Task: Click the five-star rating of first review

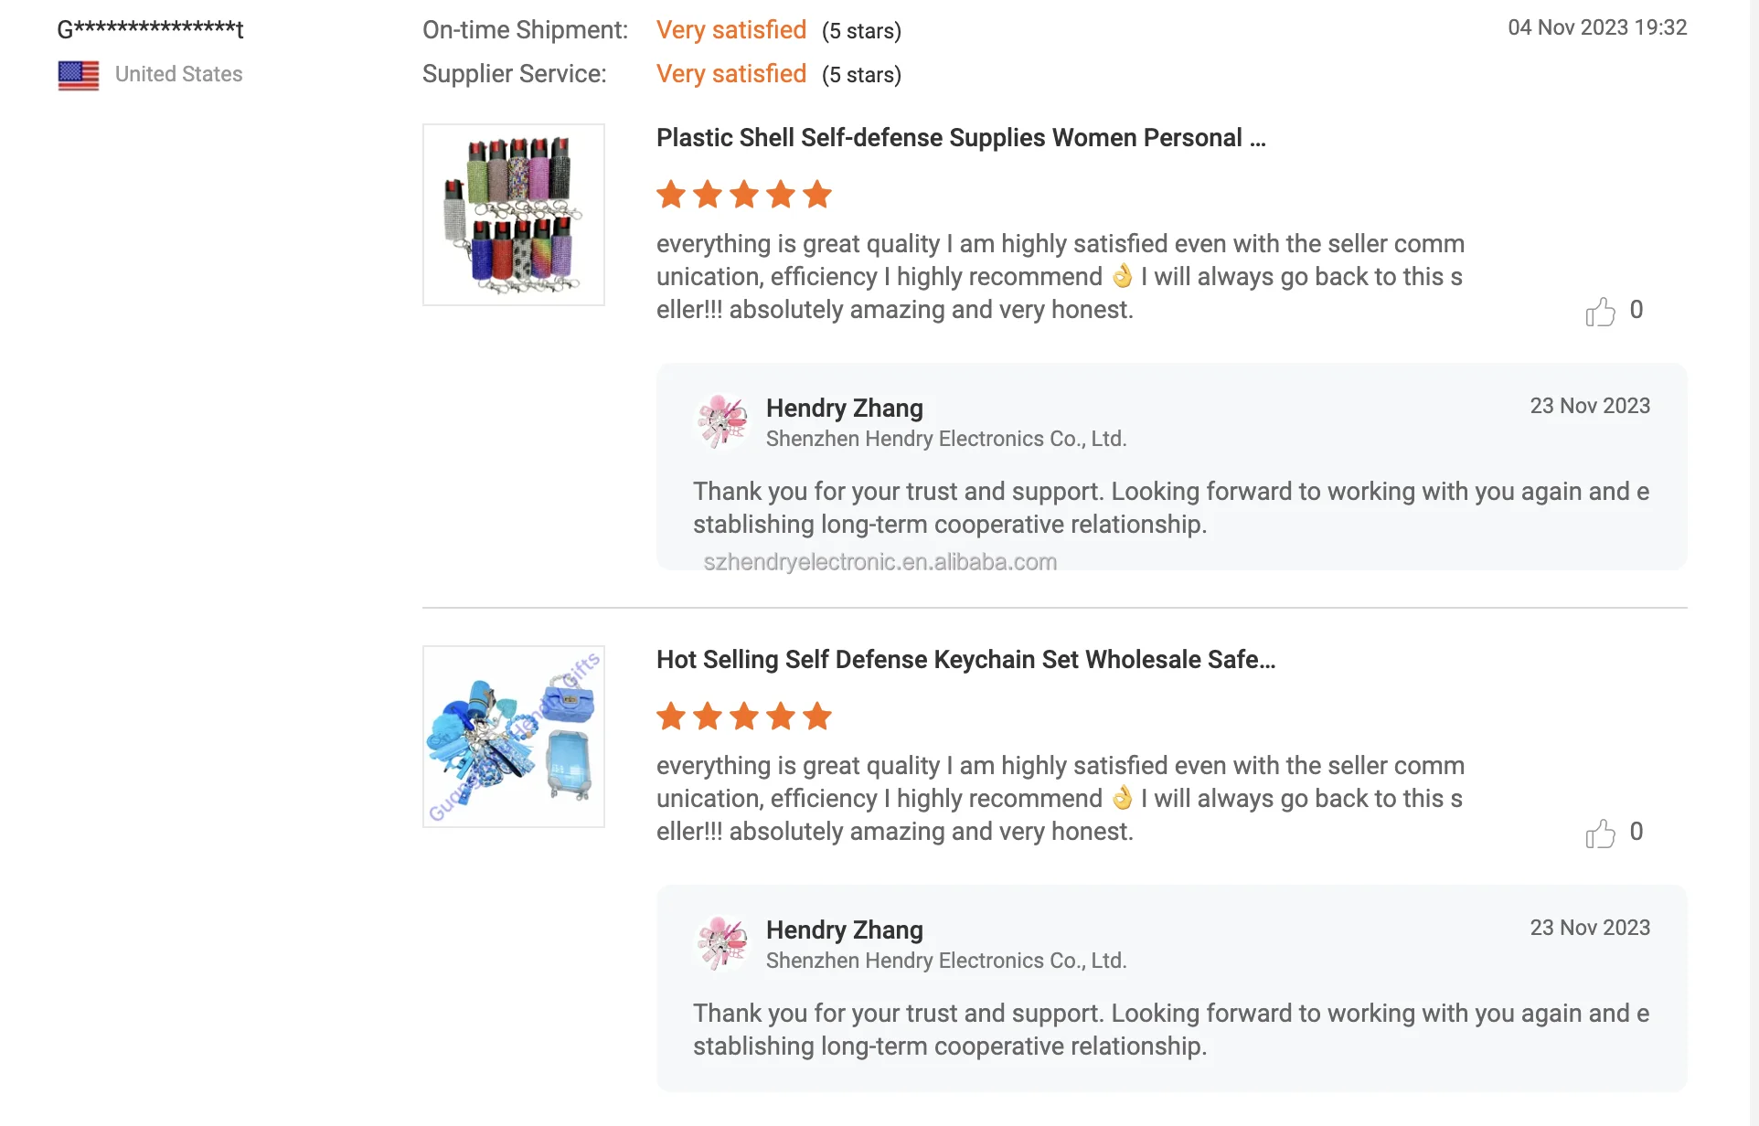Action: point(744,195)
